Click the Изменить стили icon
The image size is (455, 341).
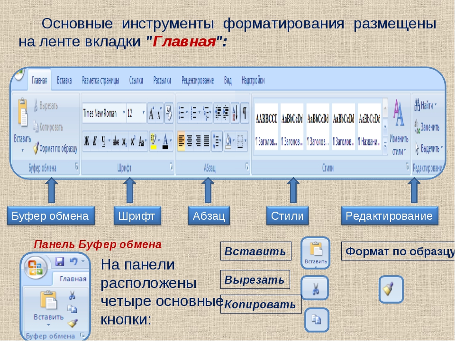(x=399, y=113)
